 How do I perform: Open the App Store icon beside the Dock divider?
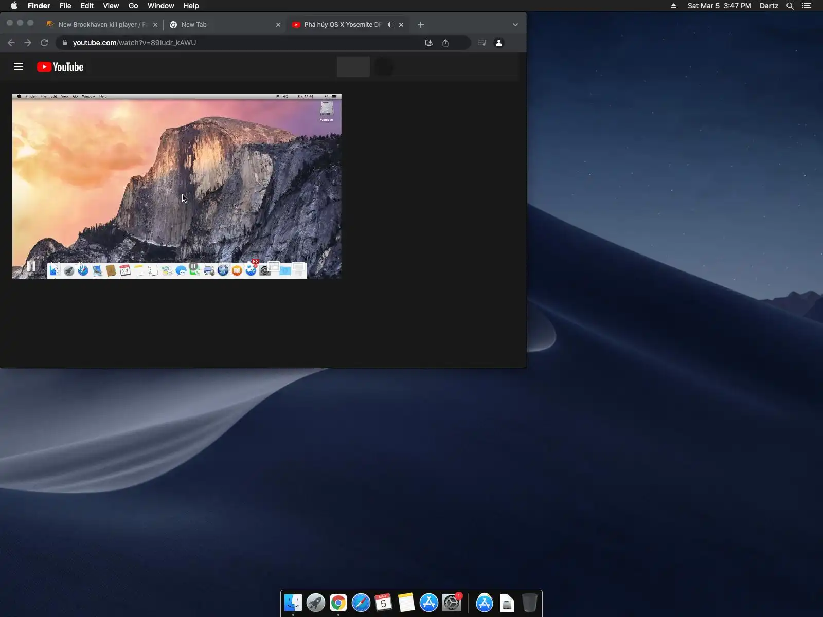coord(485,603)
